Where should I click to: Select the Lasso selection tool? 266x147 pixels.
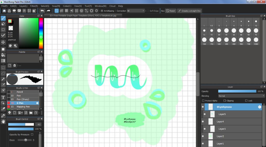(3, 73)
